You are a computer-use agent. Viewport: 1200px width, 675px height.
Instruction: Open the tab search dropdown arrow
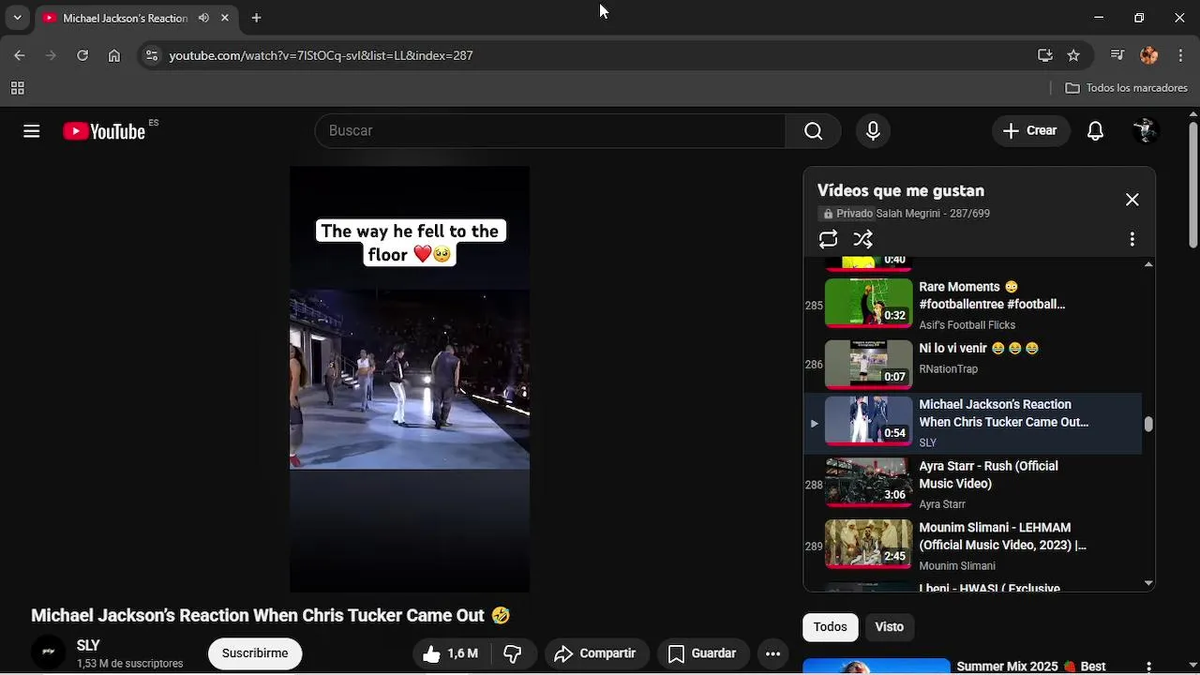point(17,18)
